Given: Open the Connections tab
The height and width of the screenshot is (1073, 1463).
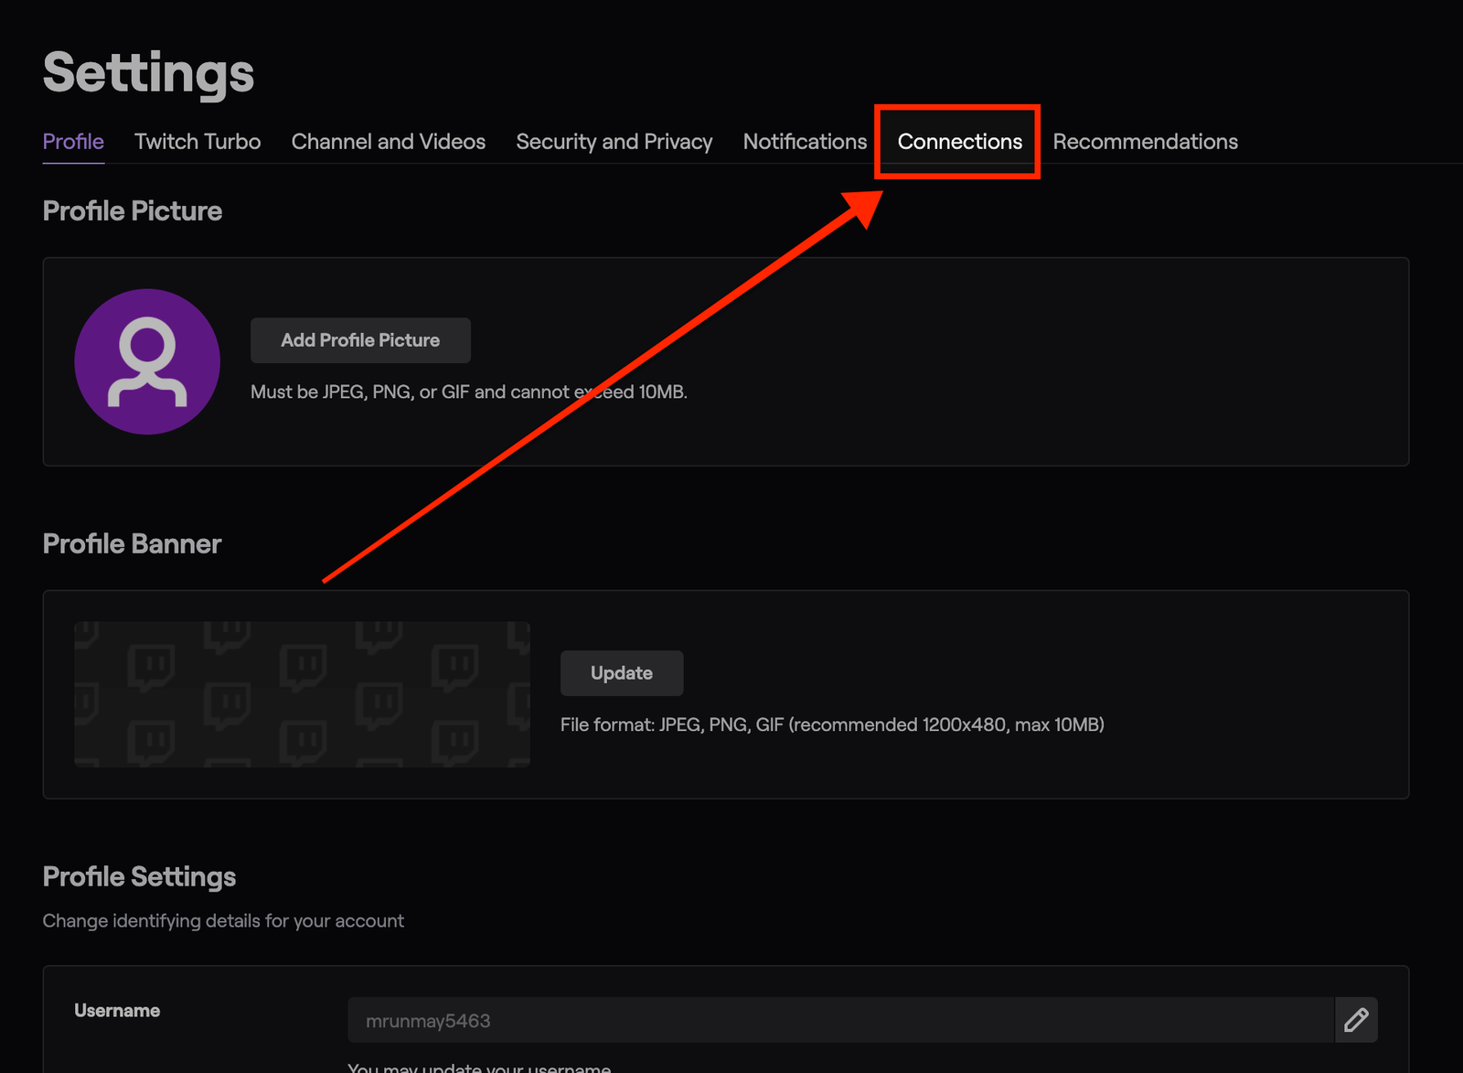Looking at the screenshot, I should pyautogui.click(x=959, y=142).
